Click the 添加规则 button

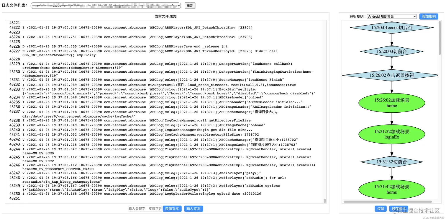point(429,16)
